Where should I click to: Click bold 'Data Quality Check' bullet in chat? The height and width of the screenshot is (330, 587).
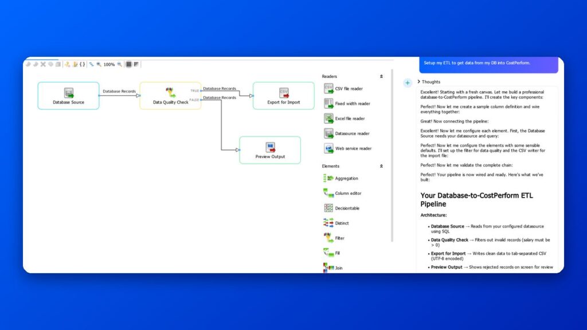click(449, 240)
